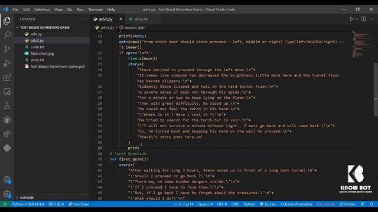Click second_qstn breadcrumb symbol

(x=135, y=28)
